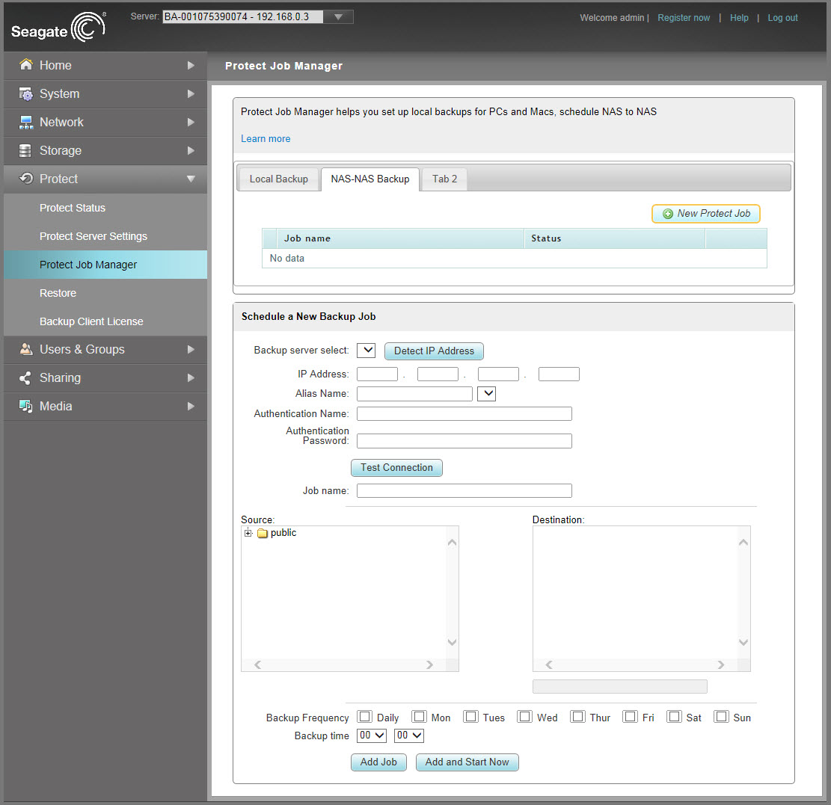Click the Media music note icon
831x805 pixels.
pos(26,406)
